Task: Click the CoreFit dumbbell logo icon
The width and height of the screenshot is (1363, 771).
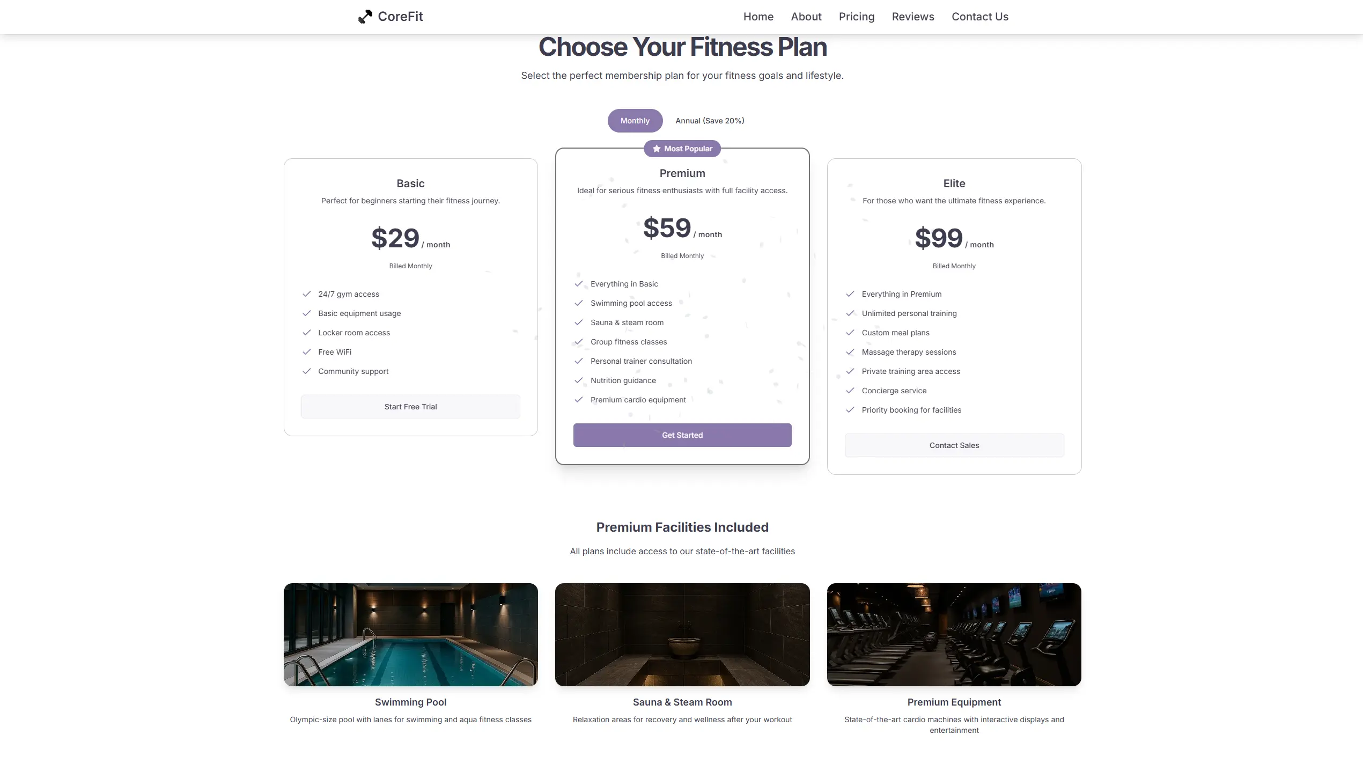Action: tap(365, 17)
